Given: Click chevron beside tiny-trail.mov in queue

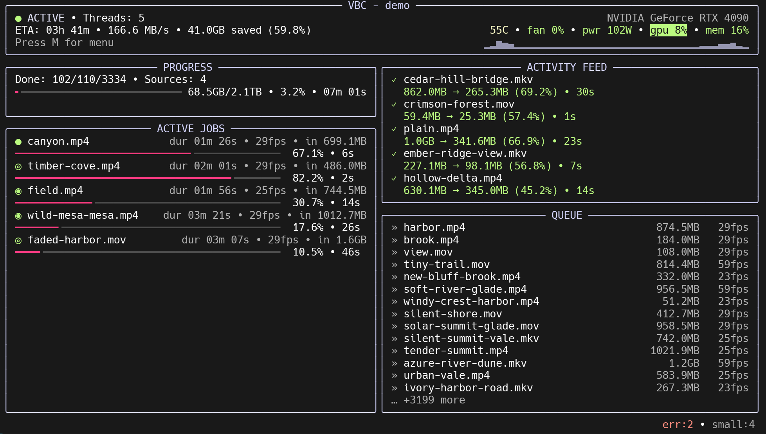Looking at the screenshot, I should 395,265.
